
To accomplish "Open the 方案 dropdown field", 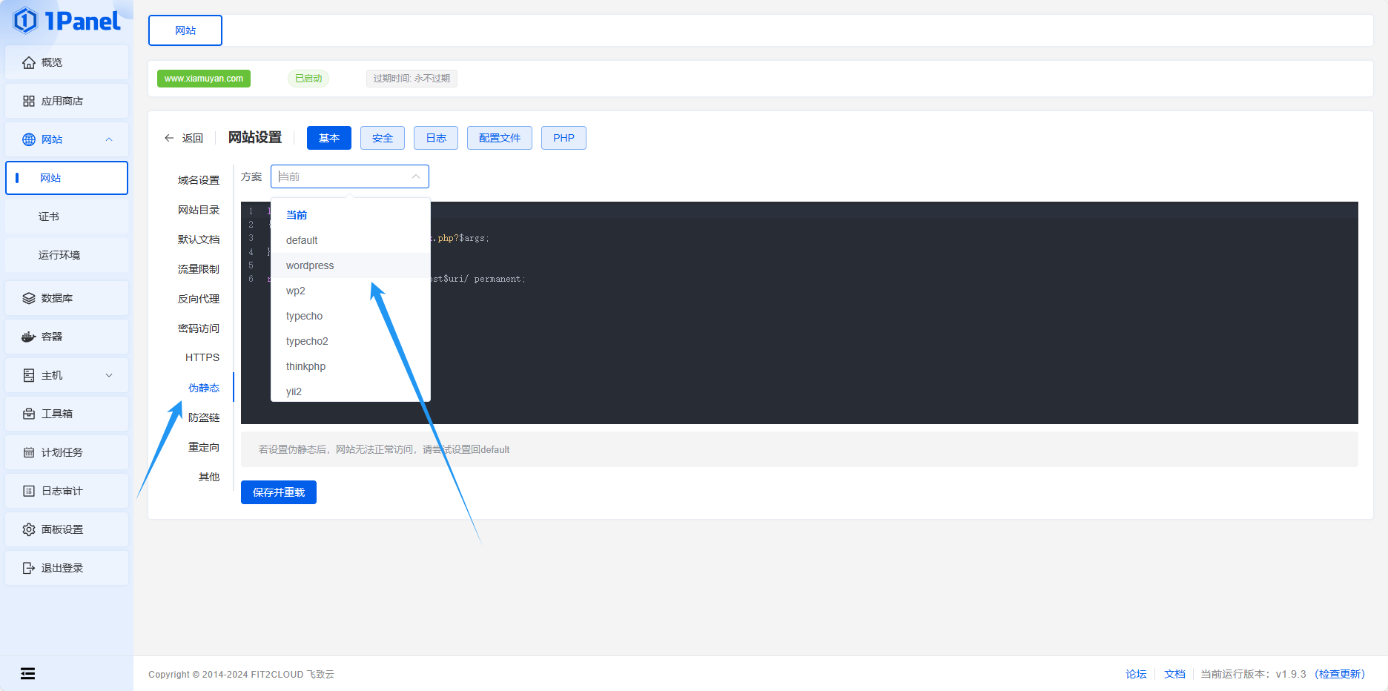I will click(350, 176).
